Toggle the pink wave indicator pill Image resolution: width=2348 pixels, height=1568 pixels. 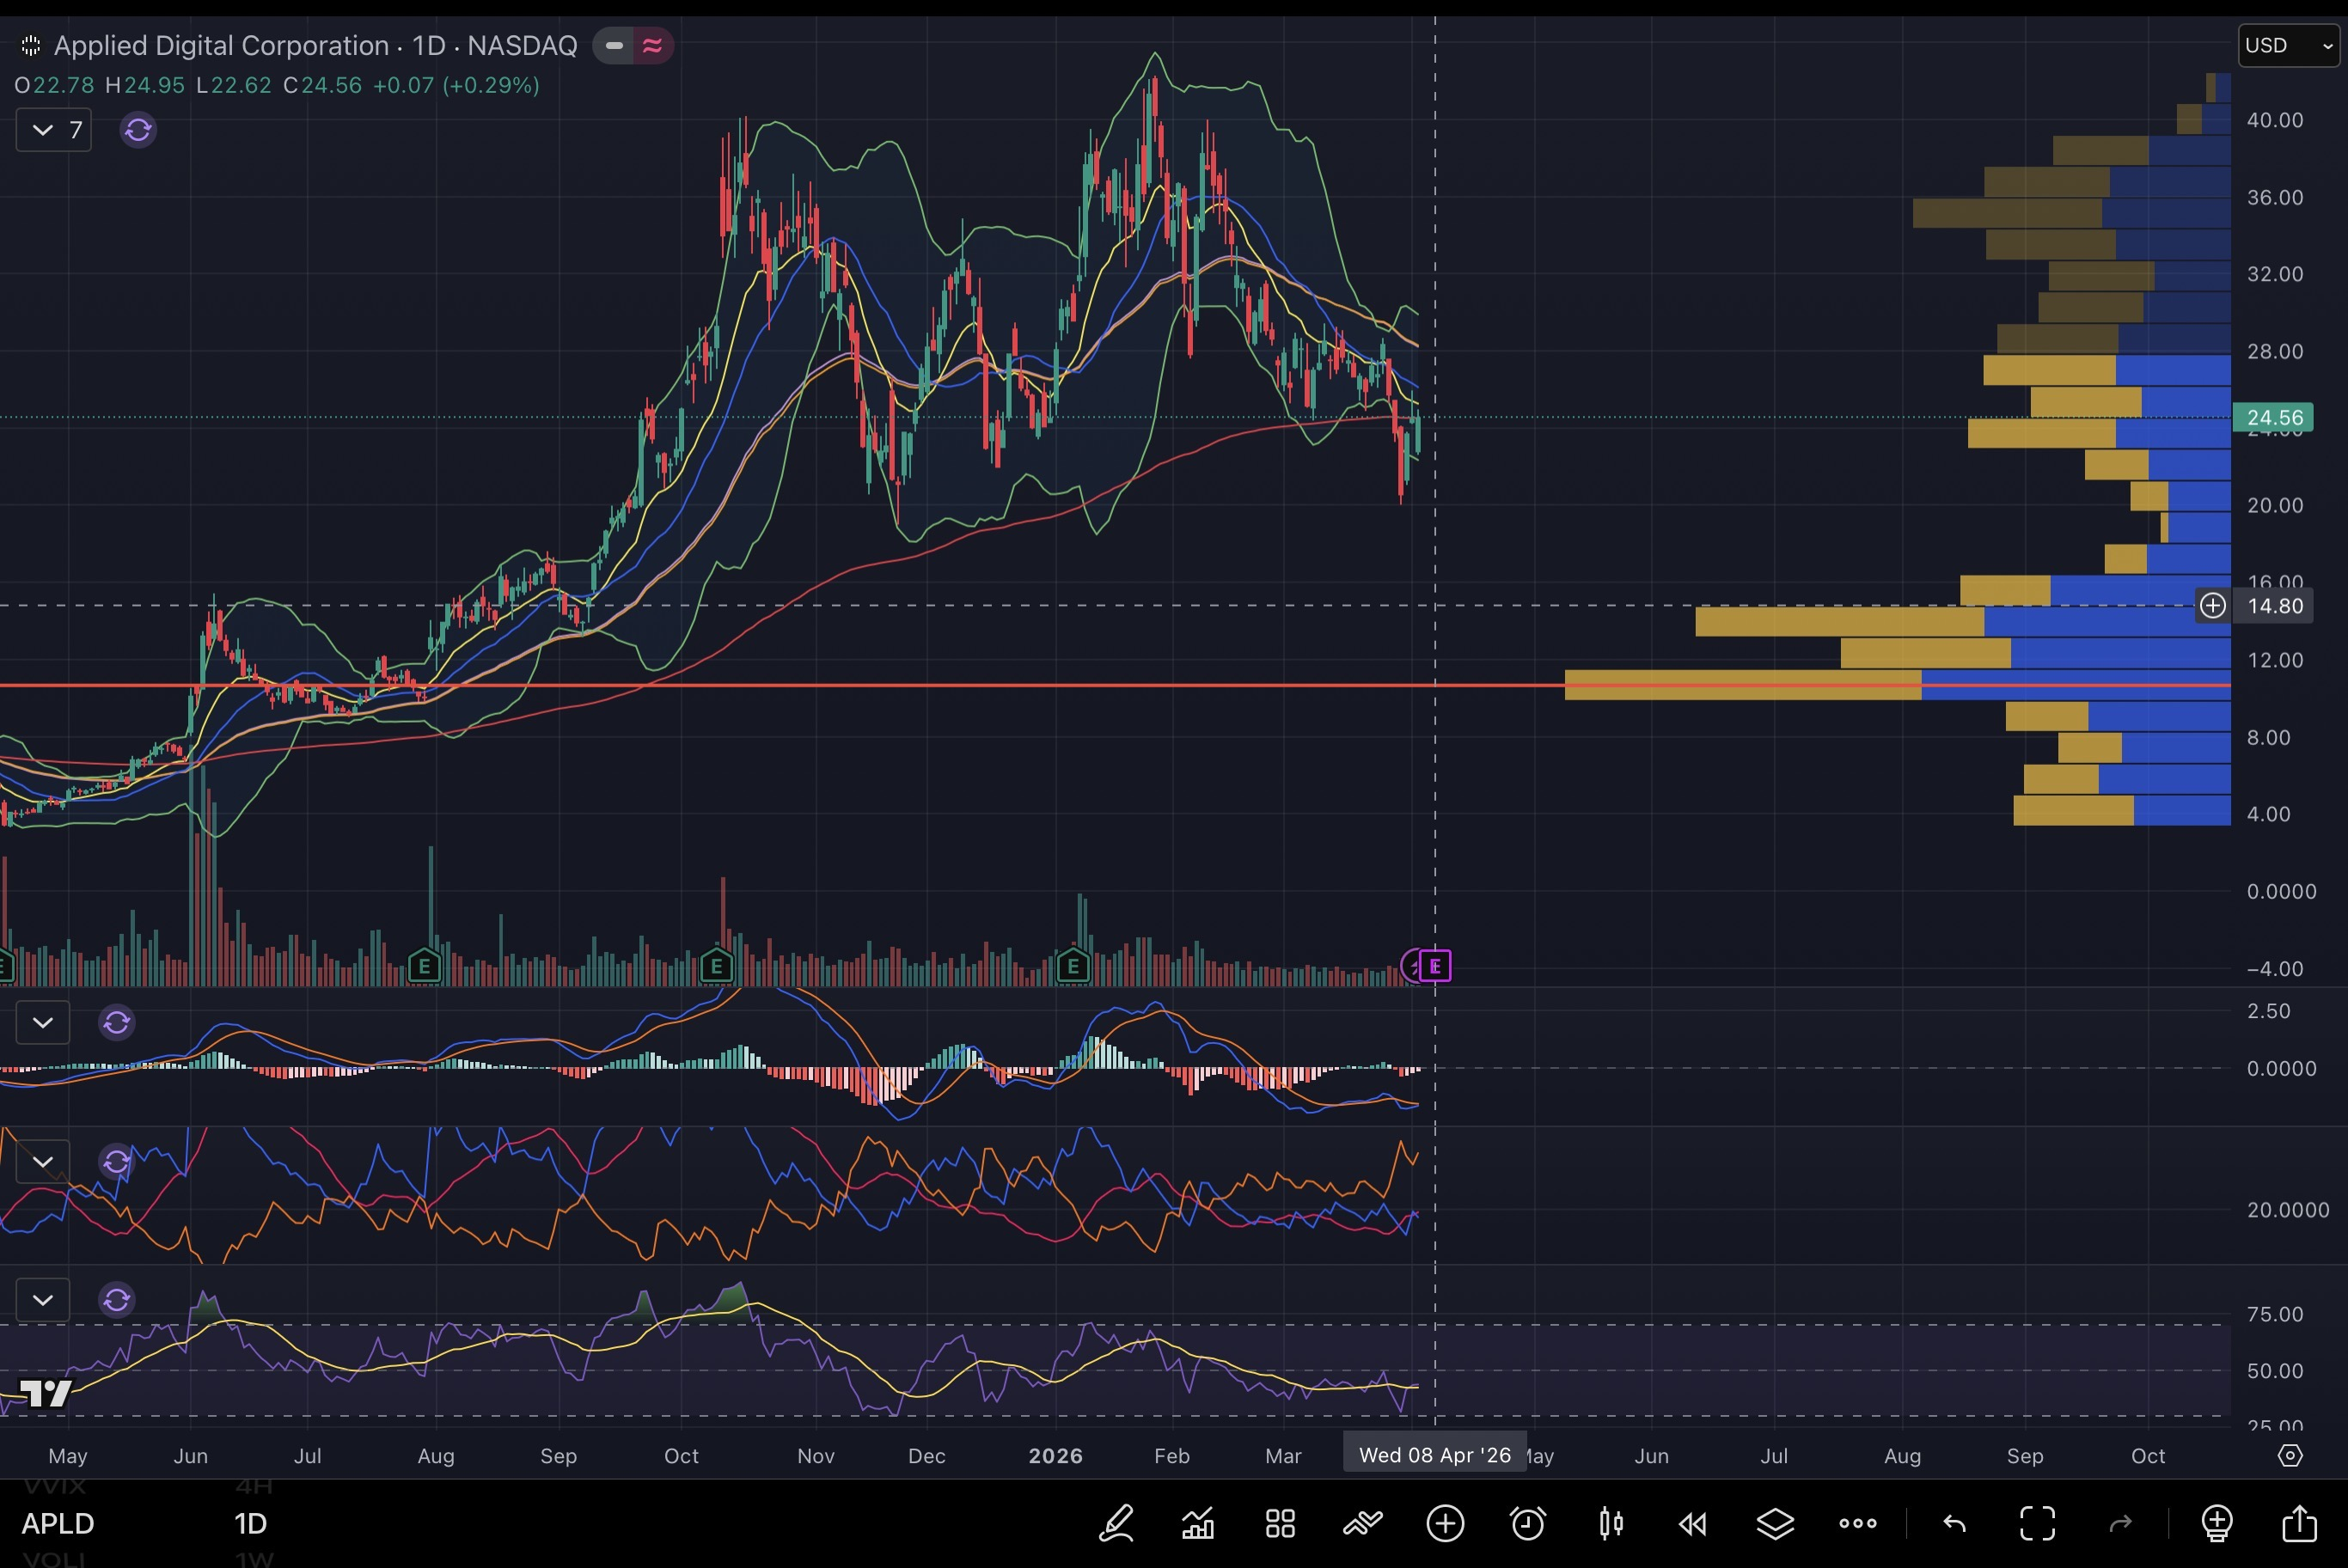(652, 45)
